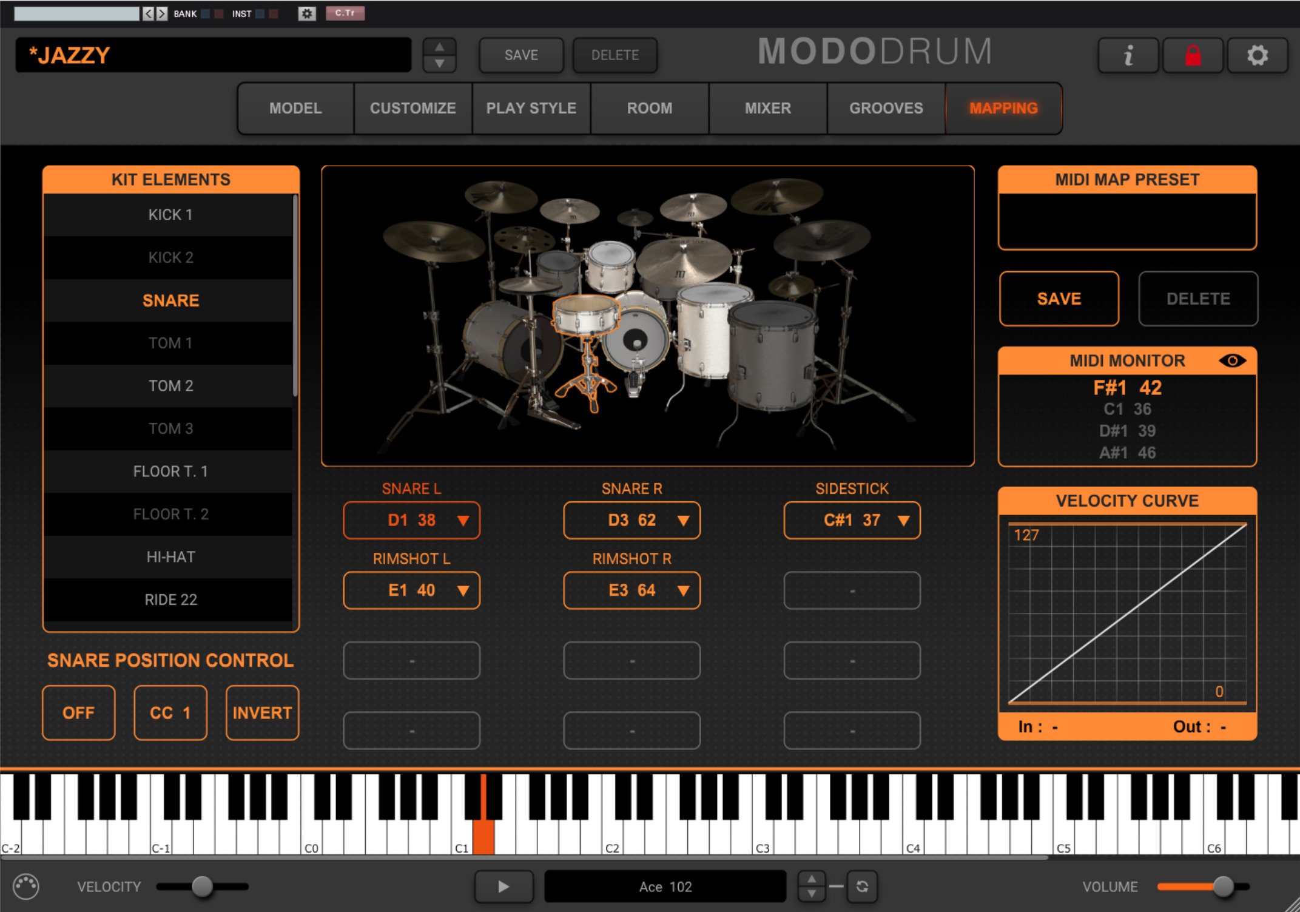The image size is (1300, 912).
Task: Click the host preset name field at top
Action: (x=77, y=13)
